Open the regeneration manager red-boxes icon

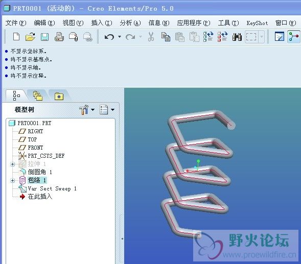[x=223, y=36]
